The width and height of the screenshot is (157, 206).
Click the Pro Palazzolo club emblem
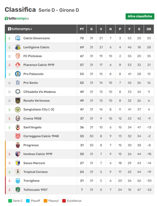(18, 74)
